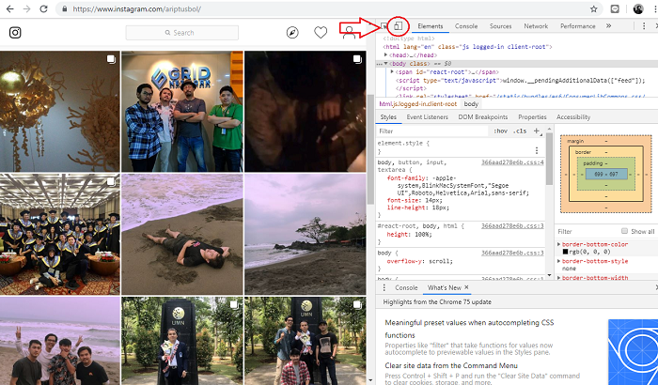Screen dimensions: 658x385
Task: Select the Styles subtab
Action: point(388,117)
